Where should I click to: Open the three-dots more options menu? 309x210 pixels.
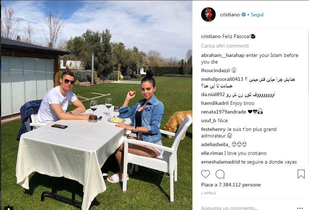pos(300,208)
